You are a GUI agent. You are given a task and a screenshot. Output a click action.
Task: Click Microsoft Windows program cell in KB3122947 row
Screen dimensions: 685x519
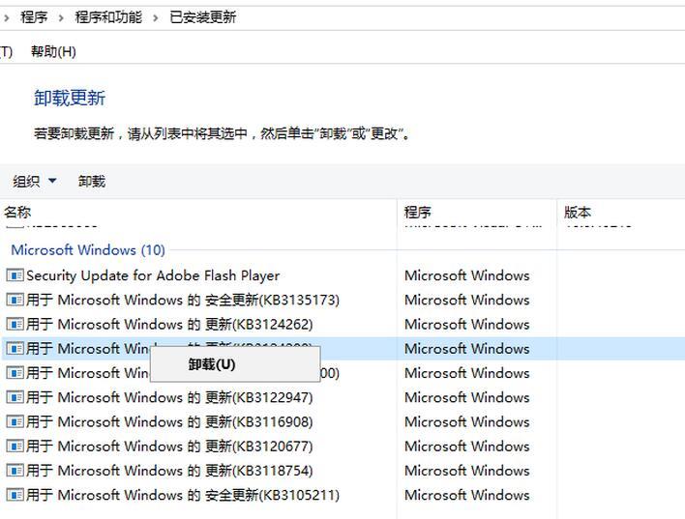(x=467, y=397)
